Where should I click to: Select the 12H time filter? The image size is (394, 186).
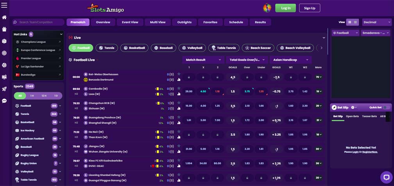click(x=44, y=96)
